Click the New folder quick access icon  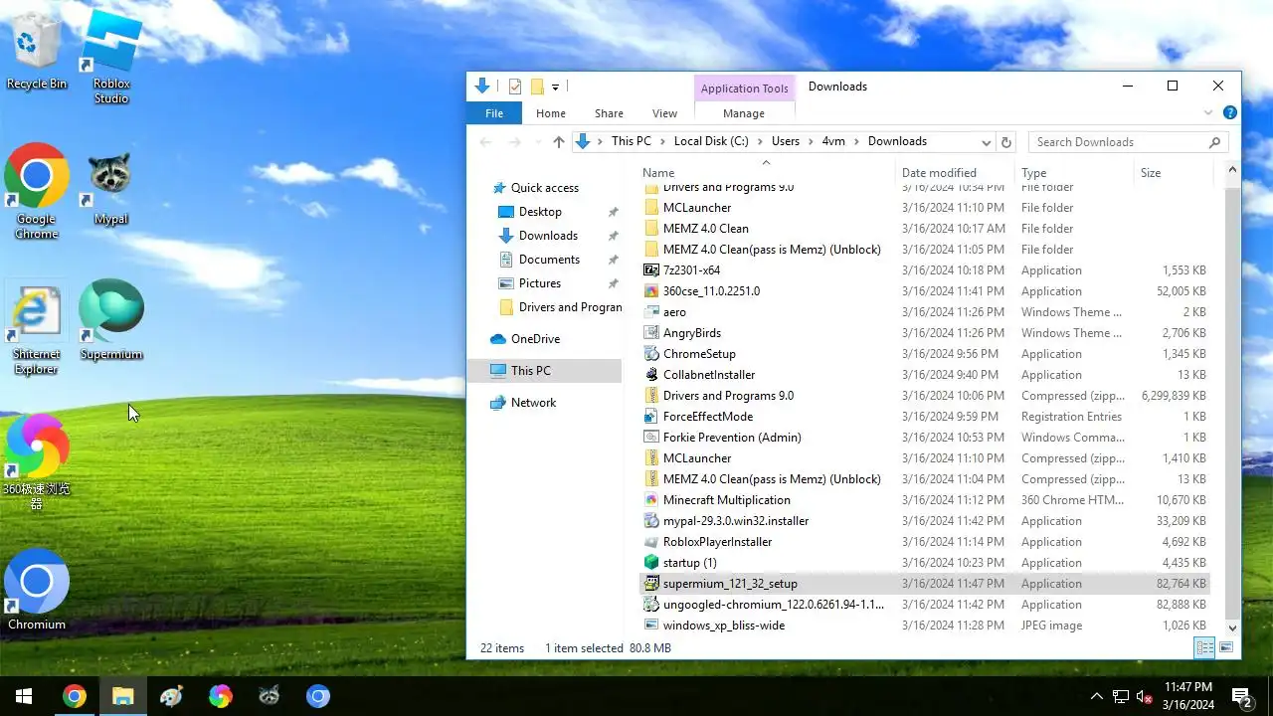tap(537, 87)
